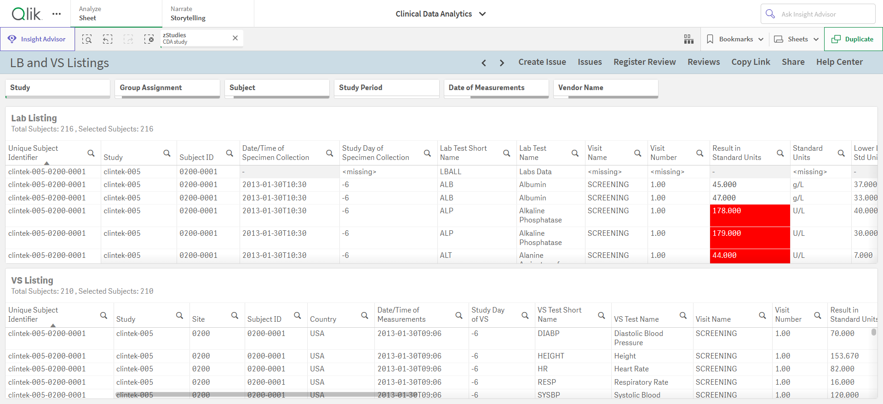Open the sheet grid overview icon
This screenshot has height=404, width=883.
click(x=689, y=39)
